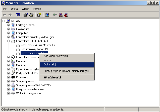
Task: Select the Porty (COM i LPT) label
Action: 27,73
